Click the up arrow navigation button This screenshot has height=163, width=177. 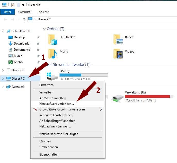pyautogui.click(x=24, y=19)
